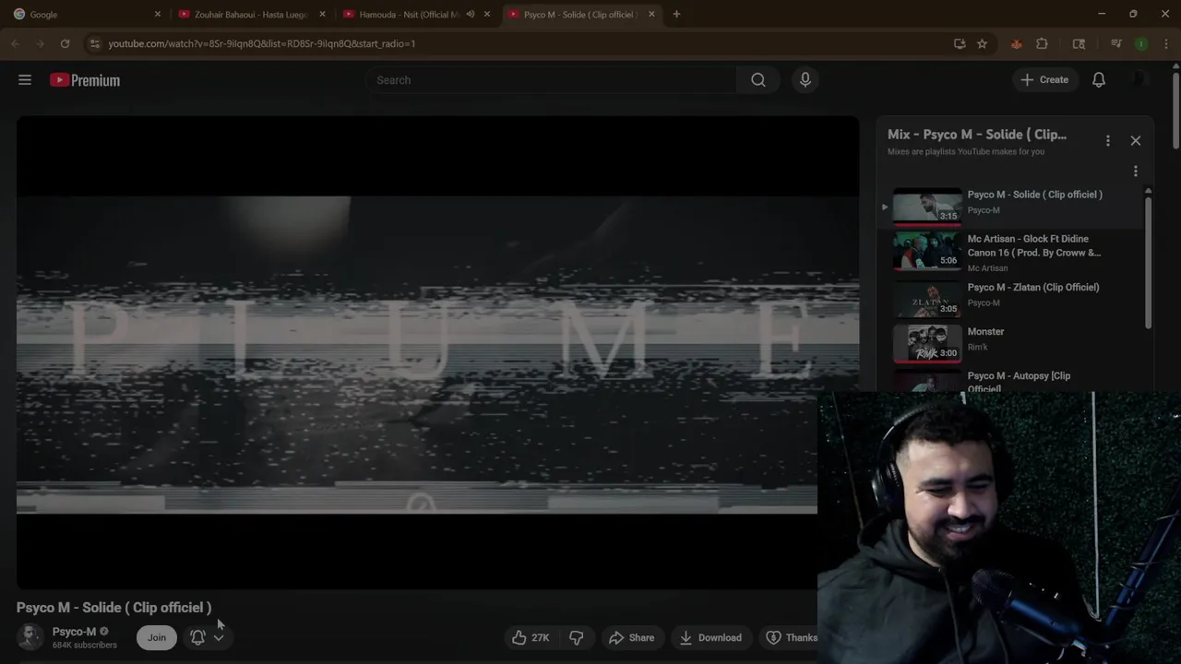Click the magnifier search button

[x=758, y=80]
